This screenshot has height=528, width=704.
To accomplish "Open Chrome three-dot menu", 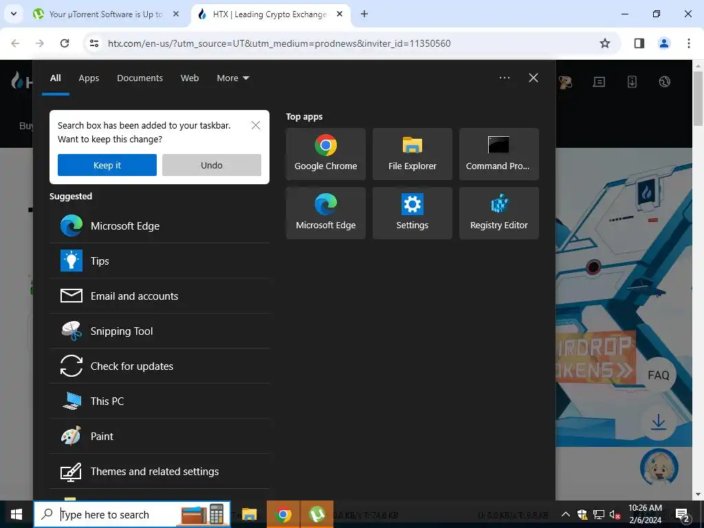I will click(688, 43).
